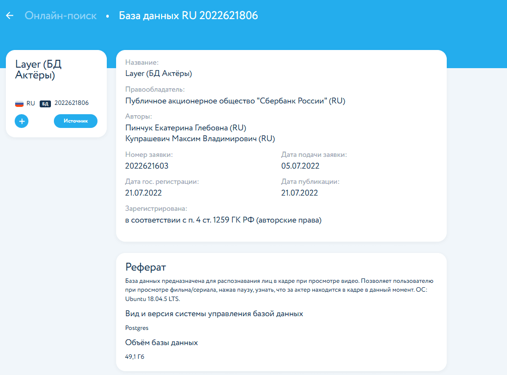
Task: Click the БД badge icon
Action: point(45,103)
